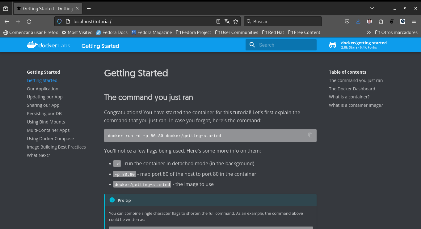
Task: Open the Pocket save icon
Action: [x=347, y=21]
